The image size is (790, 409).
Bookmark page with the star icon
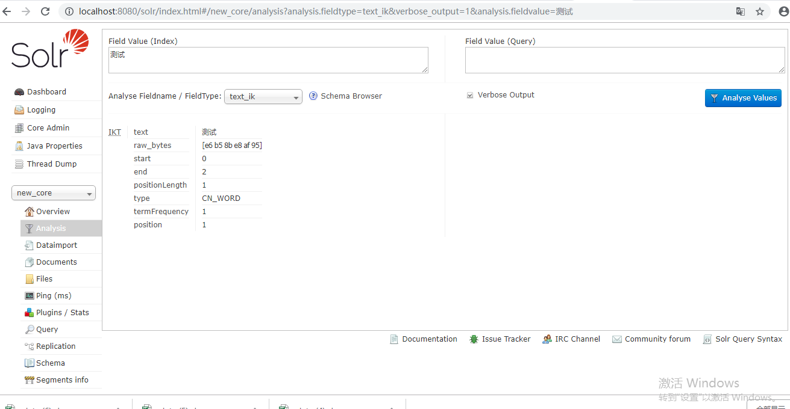760,11
